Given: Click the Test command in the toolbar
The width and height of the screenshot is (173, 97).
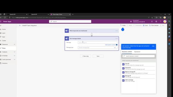Looking at the screenshot, I should pos(162,25).
